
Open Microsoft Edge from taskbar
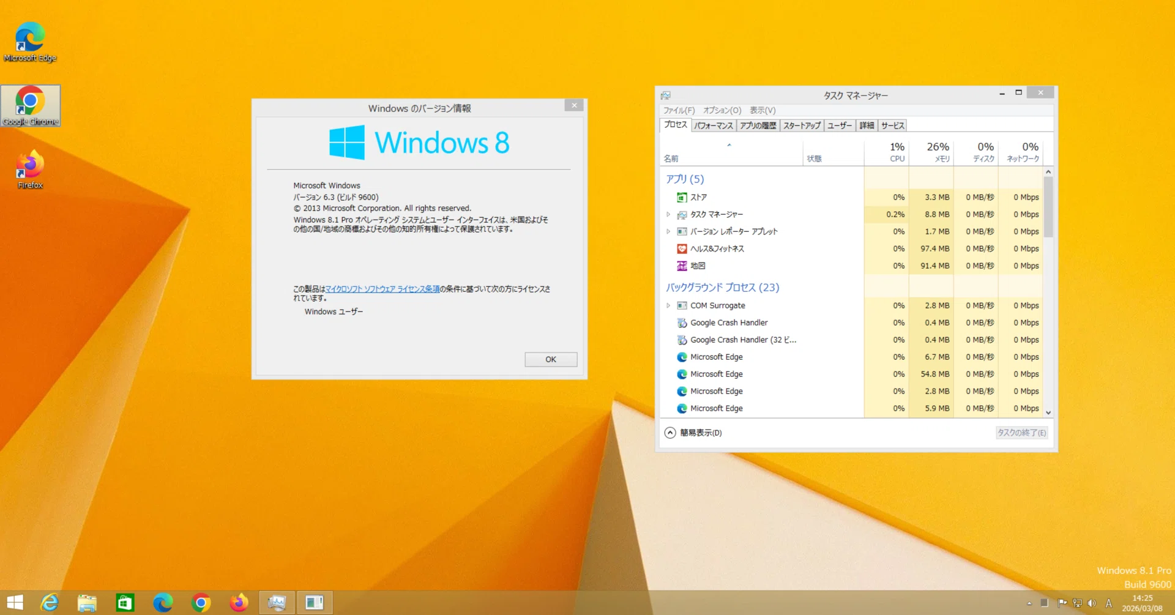163,603
